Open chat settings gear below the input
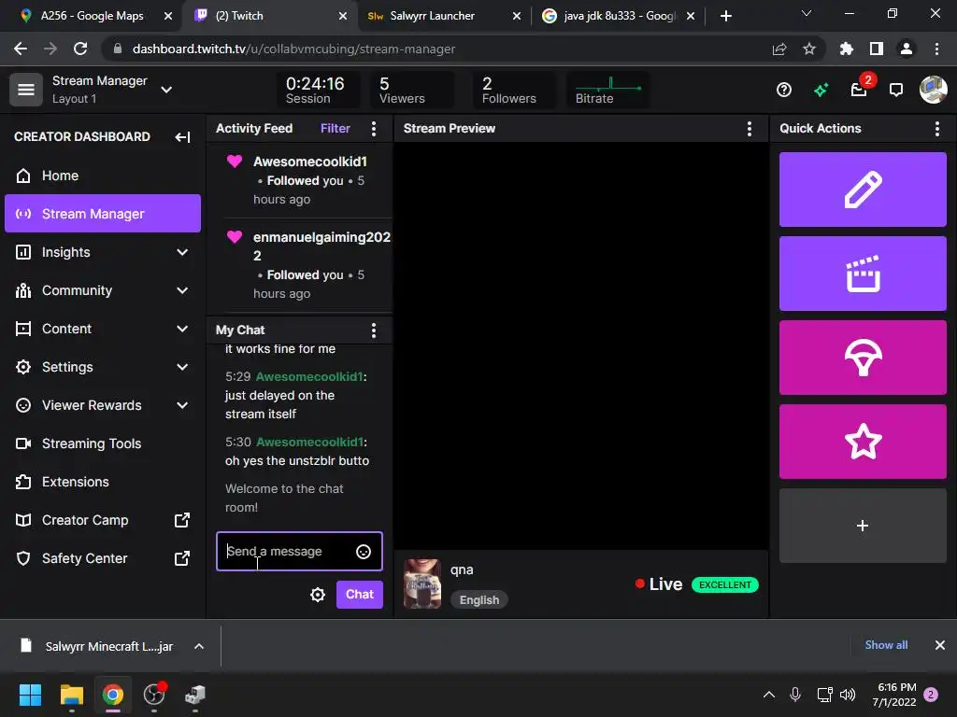The width and height of the screenshot is (957, 717). point(318,595)
